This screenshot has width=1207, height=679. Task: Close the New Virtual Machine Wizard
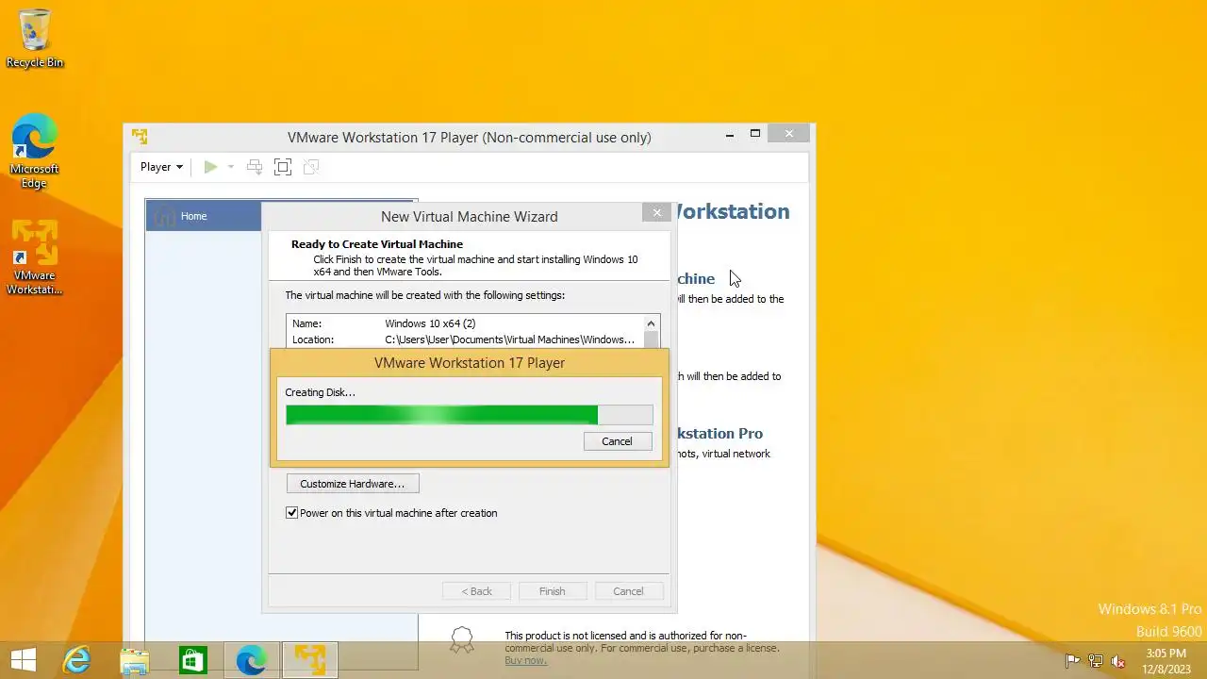[x=657, y=213]
